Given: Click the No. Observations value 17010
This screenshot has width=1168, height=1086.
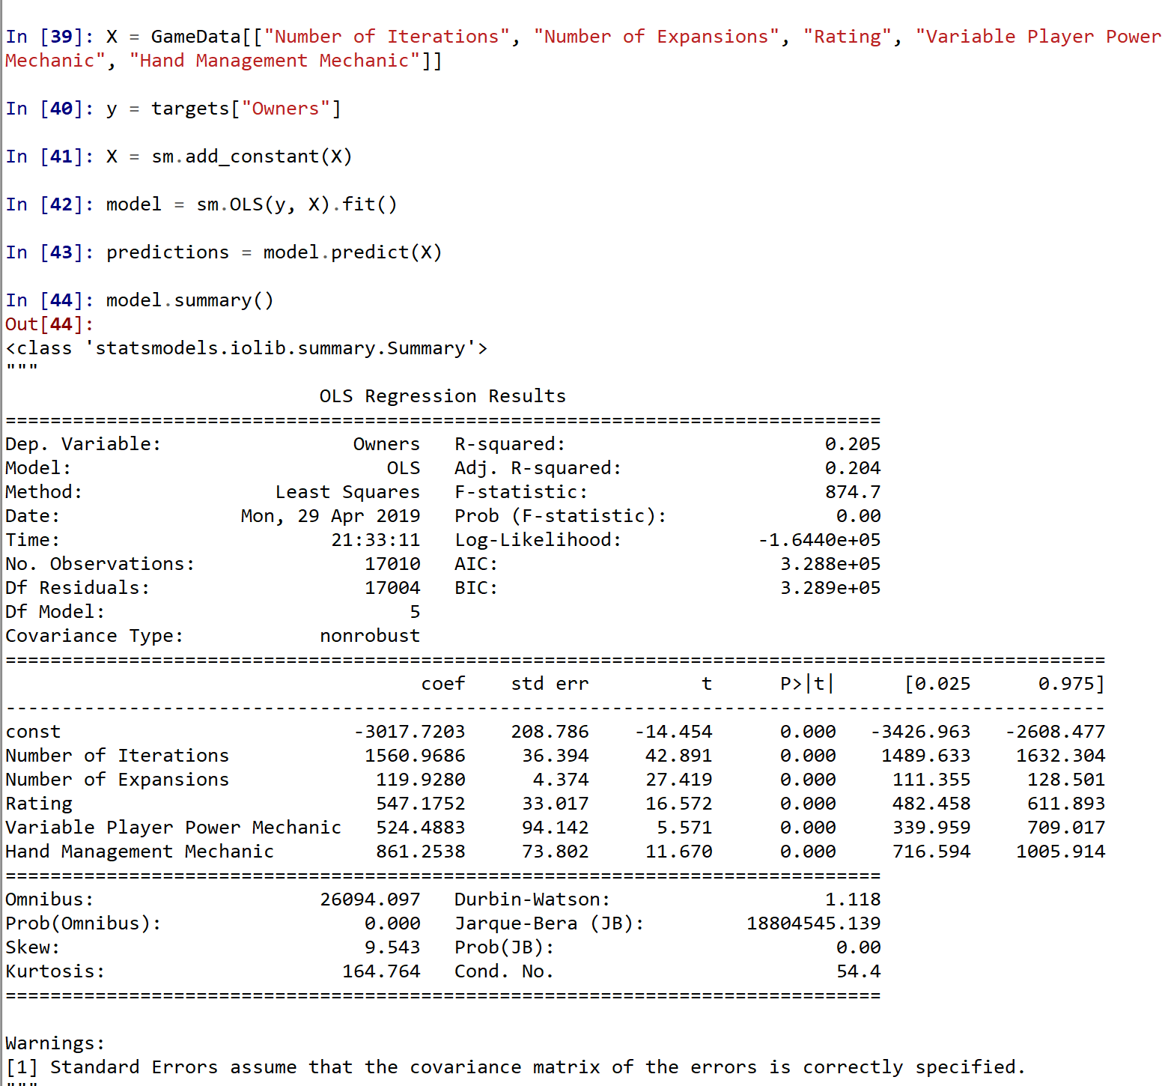Looking at the screenshot, I should [x=392, y=564].
